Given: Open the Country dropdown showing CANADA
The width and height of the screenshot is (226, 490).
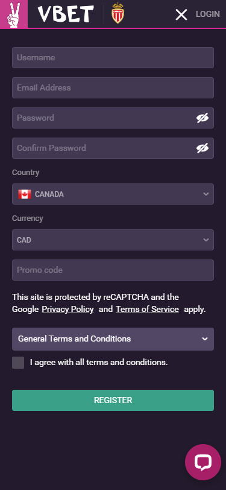Looking at the screenshot, I should pyautogui.click(x=113, y=194).
